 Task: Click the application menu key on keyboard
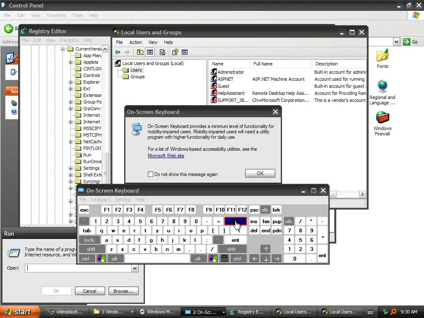(224, 259)
